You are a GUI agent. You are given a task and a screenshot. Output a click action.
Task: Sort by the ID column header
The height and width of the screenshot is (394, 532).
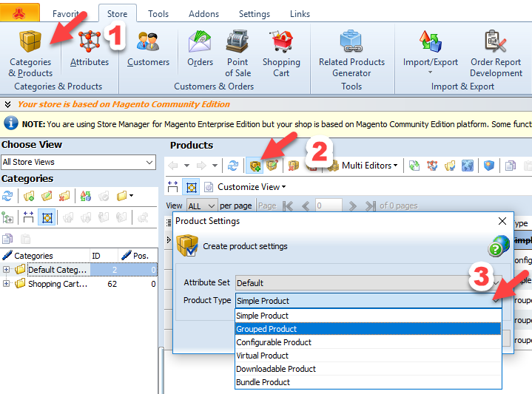(104, 256)
